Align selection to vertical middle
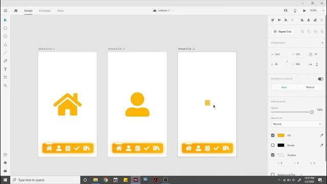Viewport: 327px width, 184px height. pos(279,20)
